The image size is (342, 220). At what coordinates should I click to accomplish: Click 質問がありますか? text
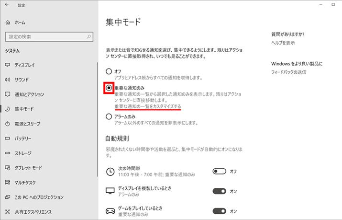point(287,35)
